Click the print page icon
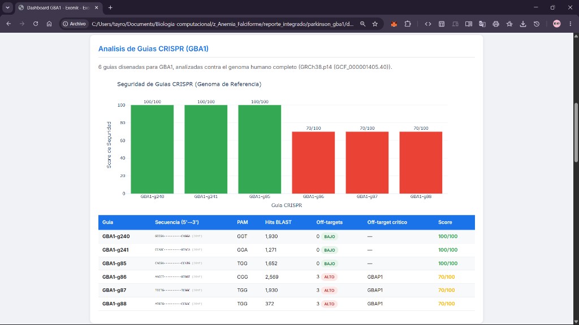Image resolution: width=579 pixels, height=325 pixels. [x=496, y=24]
